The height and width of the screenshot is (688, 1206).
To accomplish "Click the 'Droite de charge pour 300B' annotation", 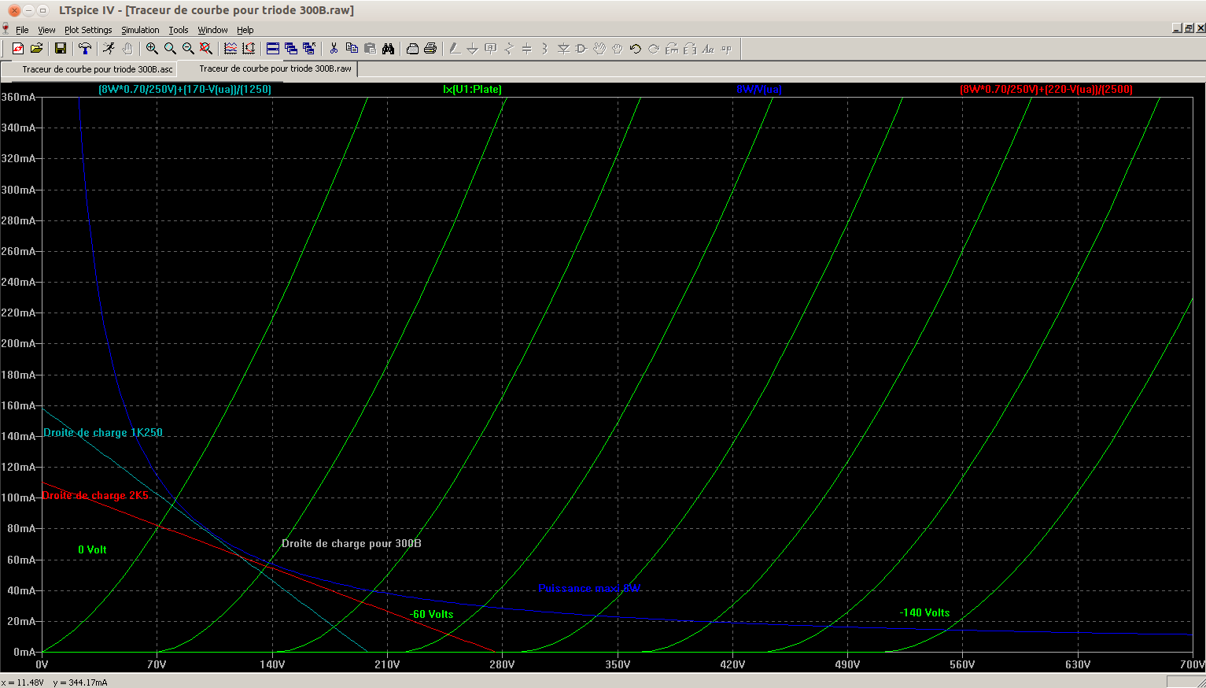I will (352, 543).
